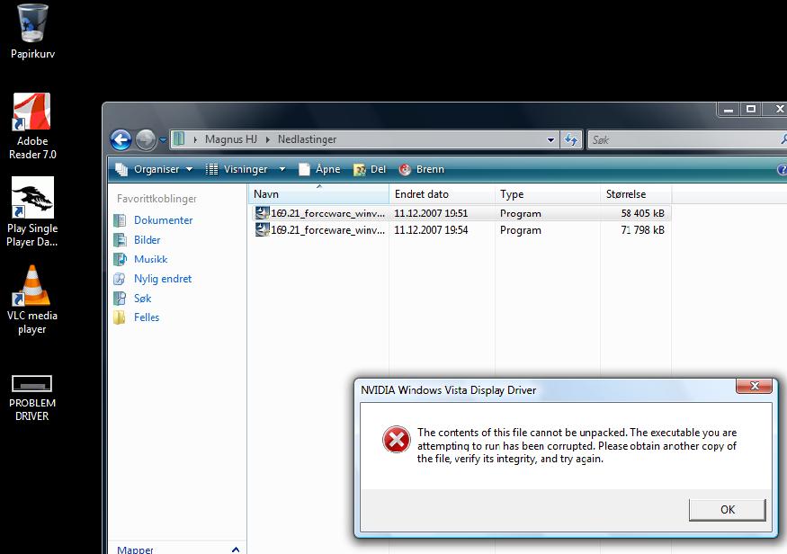Open address bar history dropdown arrow
Viewport: 787px width, 554px height.
coord(550,140)
